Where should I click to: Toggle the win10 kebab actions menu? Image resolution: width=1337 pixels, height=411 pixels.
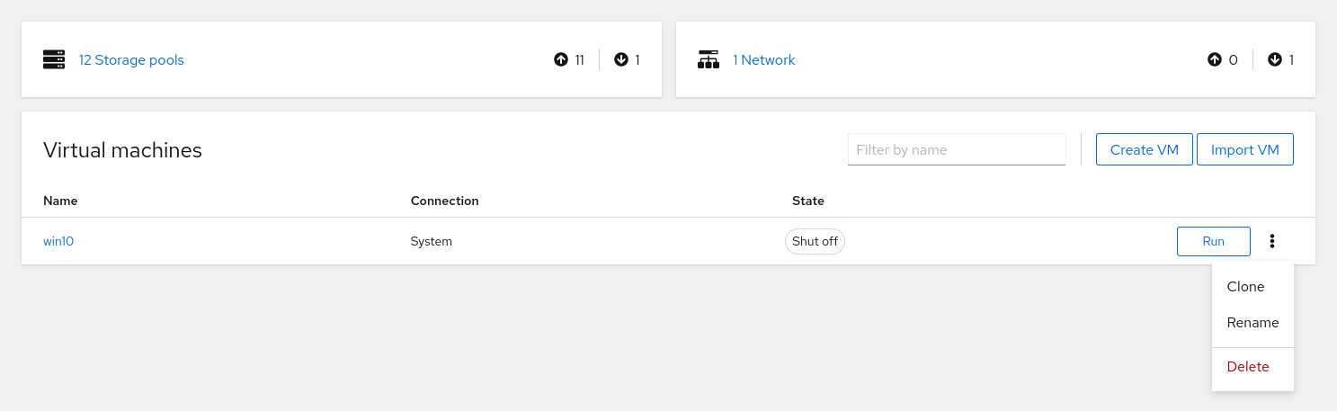[x=1272, y=241]
